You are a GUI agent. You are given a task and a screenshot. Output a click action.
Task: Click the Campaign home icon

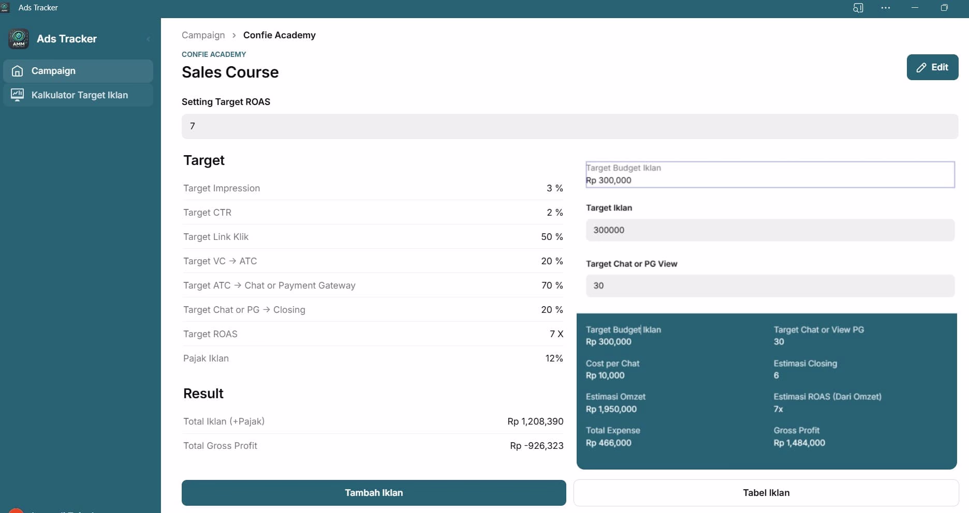[18, 71]
